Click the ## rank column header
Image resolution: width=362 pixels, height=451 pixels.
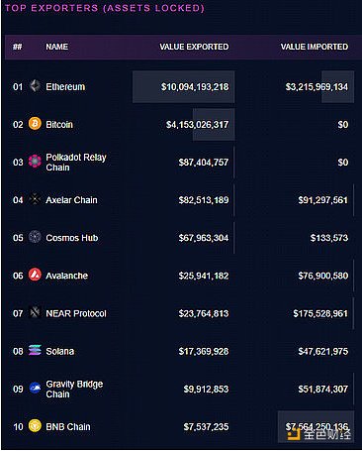(18, 47)
